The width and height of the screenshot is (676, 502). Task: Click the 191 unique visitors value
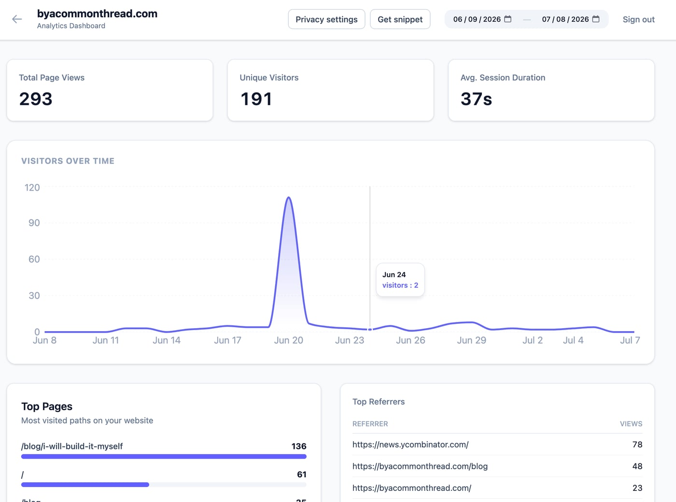[x=256, y=99]
